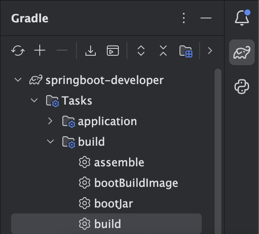Expand the application task group
Image resolution: width=259 pixels, height=234 pixels.
pos(50,121)
